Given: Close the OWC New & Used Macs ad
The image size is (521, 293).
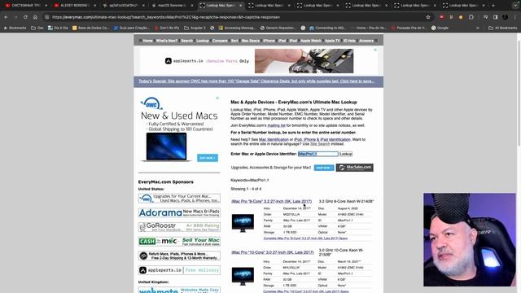Looking at the screenshot, I should 217,98.
